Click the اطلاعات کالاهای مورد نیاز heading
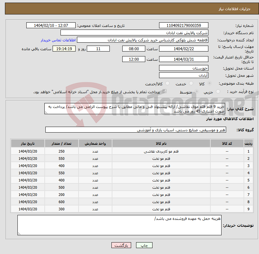The width and height of the screenshot is (259, 254). coord(230,119)
